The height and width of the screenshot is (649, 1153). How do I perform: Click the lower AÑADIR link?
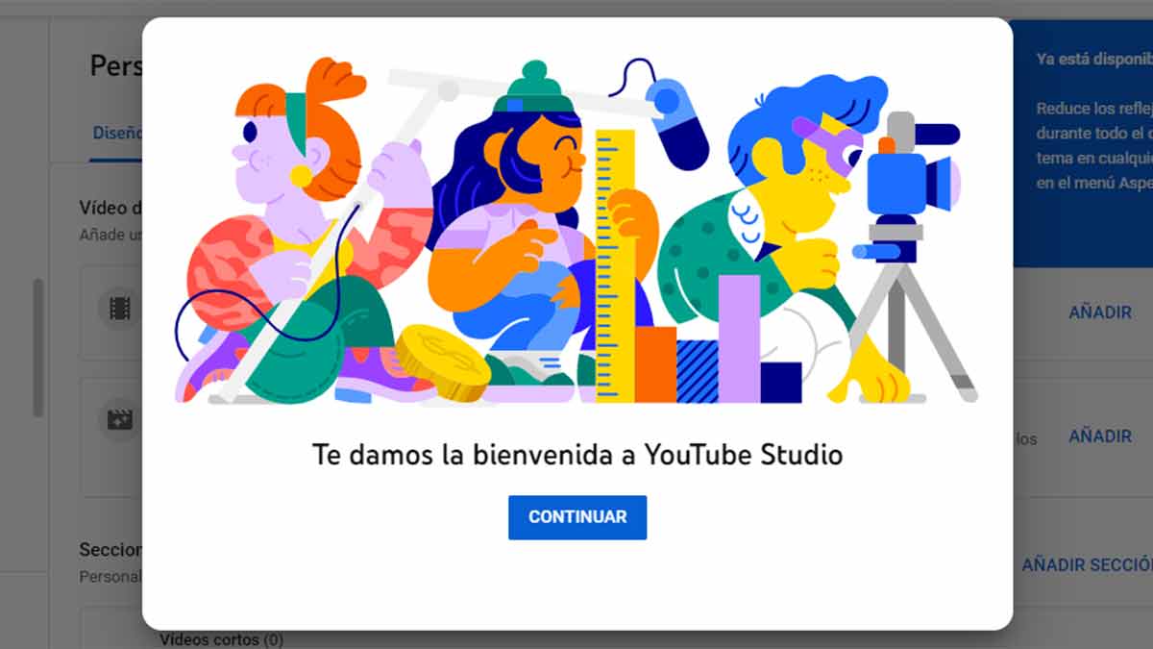tap(1100, 437)
